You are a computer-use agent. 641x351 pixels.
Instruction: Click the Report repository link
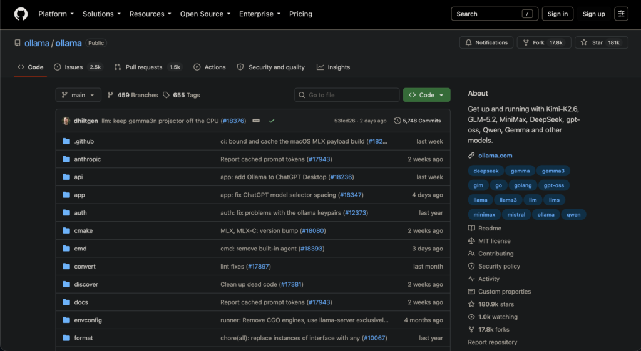[x=492, y=342]
